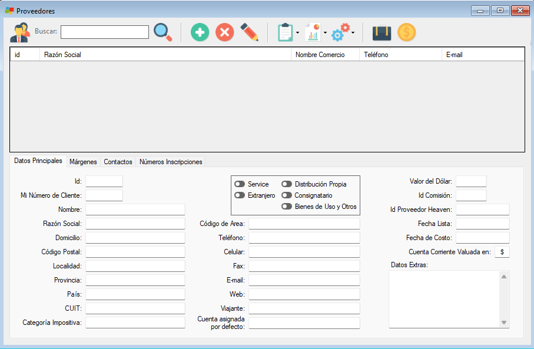
Task: Focus the Buscar search field
Action: (105, 32)
